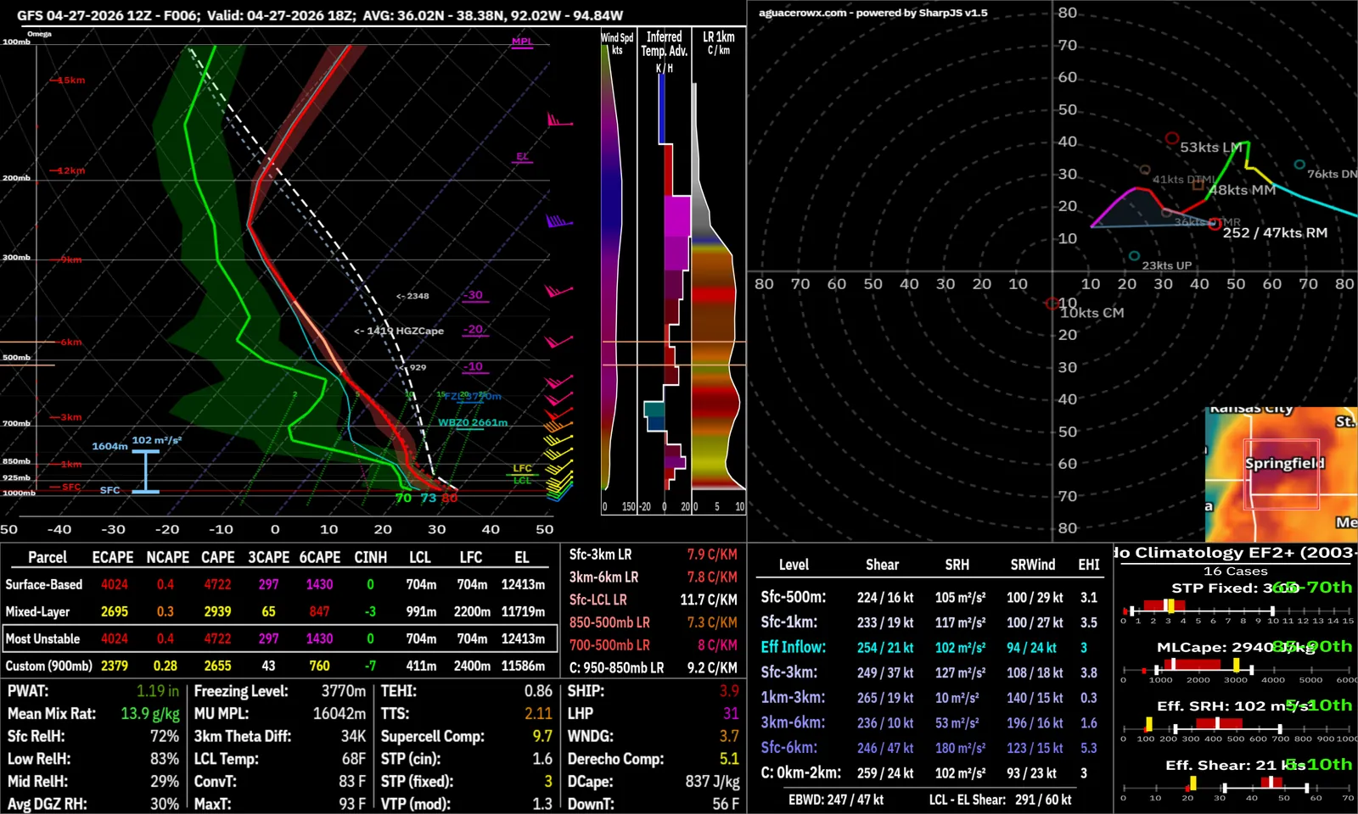1358x814 pixels.
Task: Click the teal DN downshear marker circle
Action: point(1299,164)
